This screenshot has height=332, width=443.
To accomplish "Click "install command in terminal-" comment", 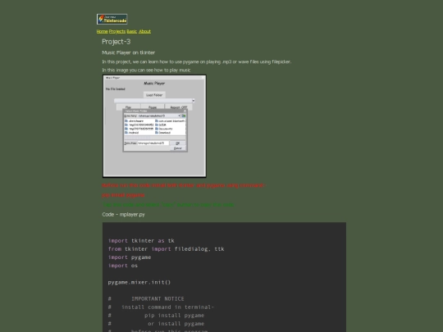I will 168,307.
